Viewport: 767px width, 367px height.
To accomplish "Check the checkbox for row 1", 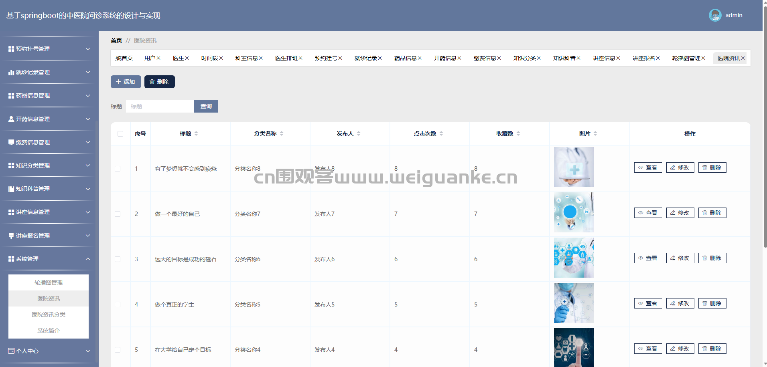I will tap(118, 169).
